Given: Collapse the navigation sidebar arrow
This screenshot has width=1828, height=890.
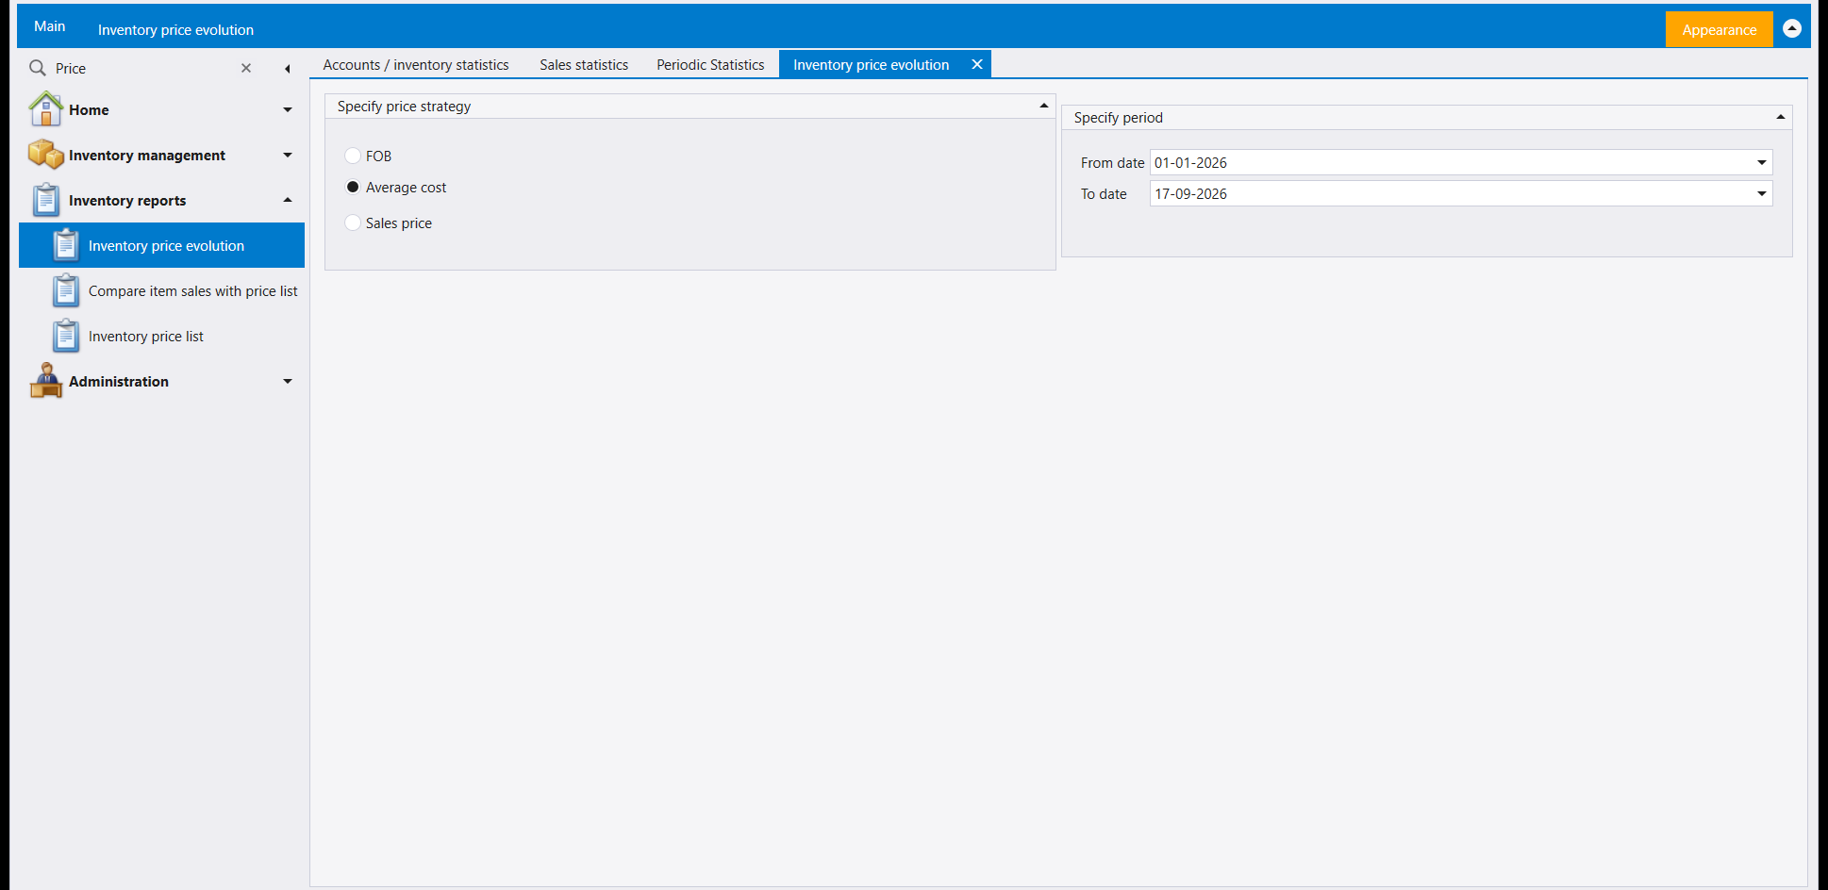Looking at the screenshot, I should [x=288, y=68].
